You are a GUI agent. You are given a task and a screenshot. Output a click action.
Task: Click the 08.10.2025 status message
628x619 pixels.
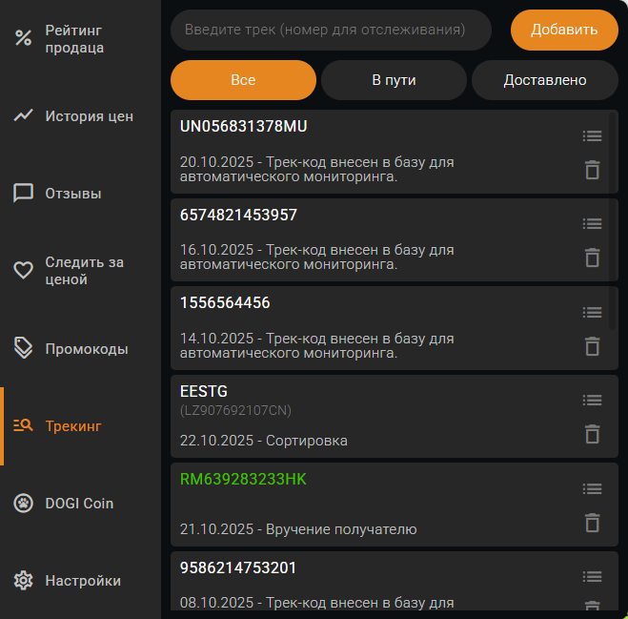(x=316, y=603)
